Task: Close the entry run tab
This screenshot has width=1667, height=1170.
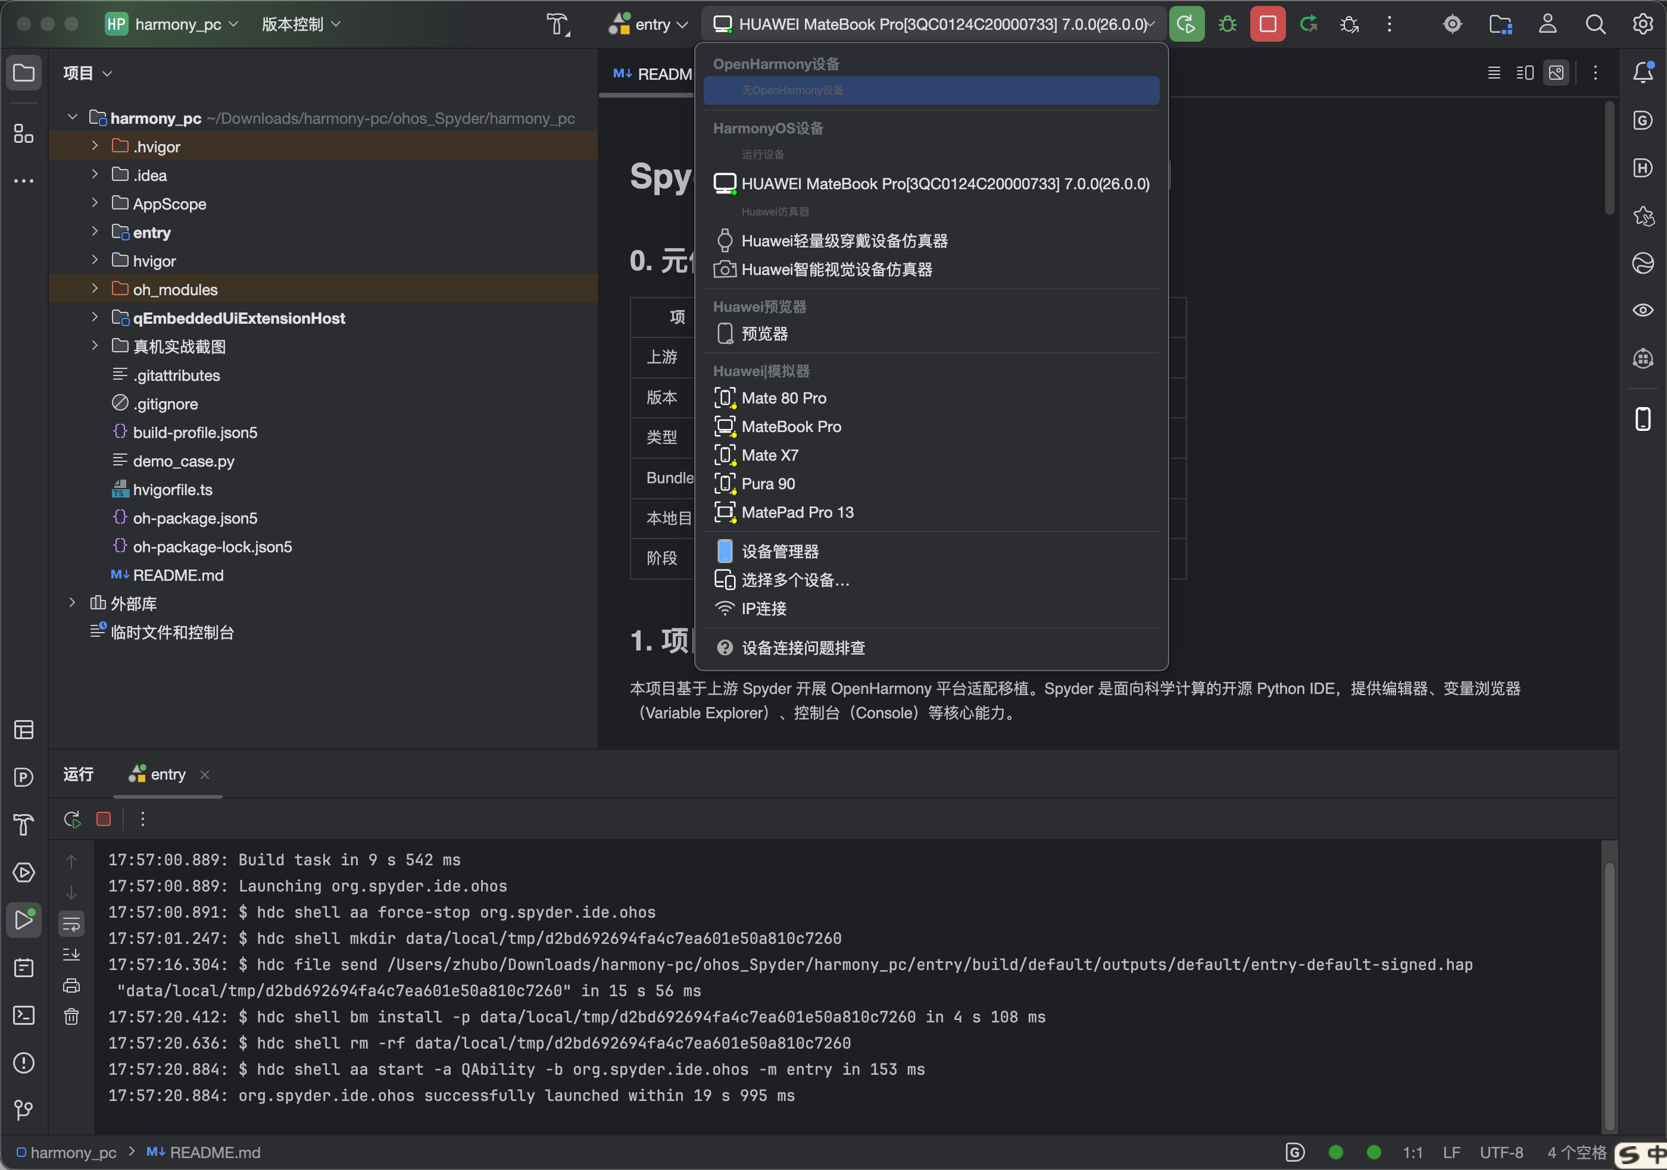Action: pos(205,775)
